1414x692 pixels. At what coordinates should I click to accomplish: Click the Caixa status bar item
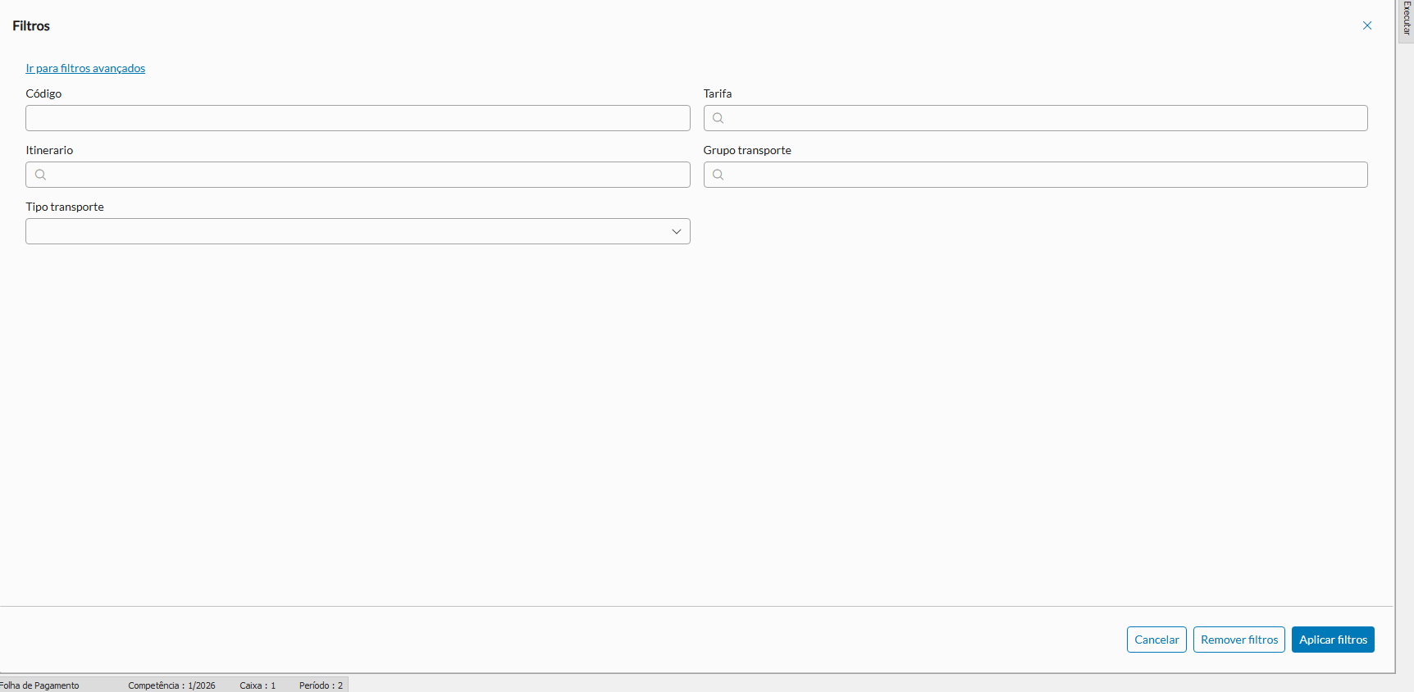(x=258, y=685)
